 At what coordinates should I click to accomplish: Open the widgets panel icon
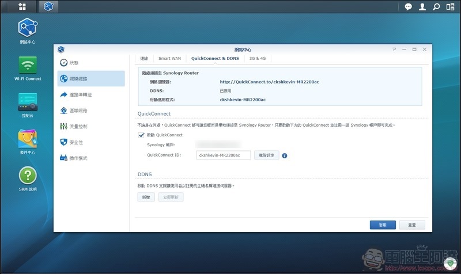pos(450,7)
